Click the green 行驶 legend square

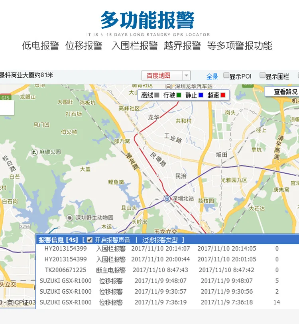tap(179, 95)
